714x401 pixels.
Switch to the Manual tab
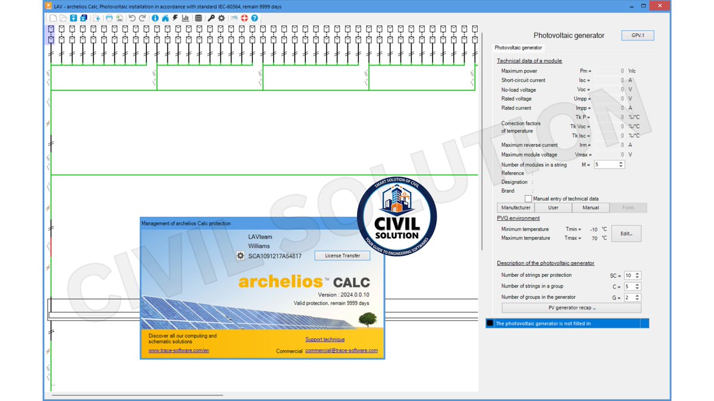[591, 208]
